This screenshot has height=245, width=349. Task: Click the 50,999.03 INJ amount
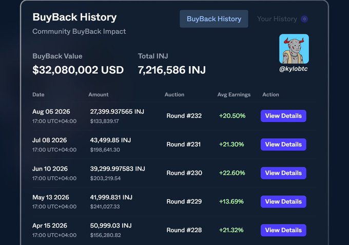click(111, 225)
